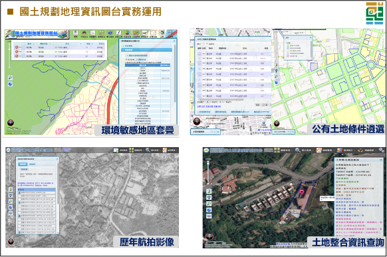Tick the checkbox of the last public land row
The image size is (387, 257).
point(199,96)
